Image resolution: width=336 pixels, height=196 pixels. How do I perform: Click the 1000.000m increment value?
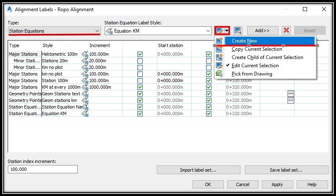pyautogui.click(x=100, y=87)
